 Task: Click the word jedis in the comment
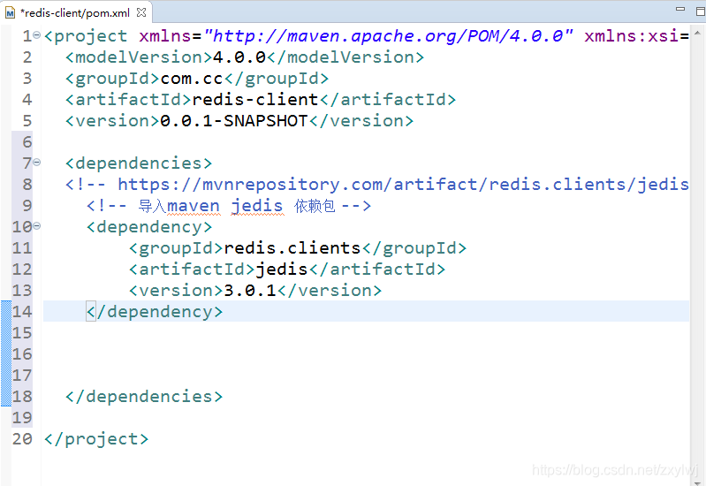257,206
